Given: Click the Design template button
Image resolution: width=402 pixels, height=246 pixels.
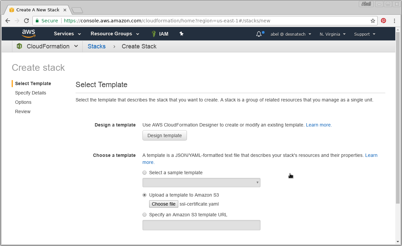Looking at the screenshot, I should click(x=165, y=136).
